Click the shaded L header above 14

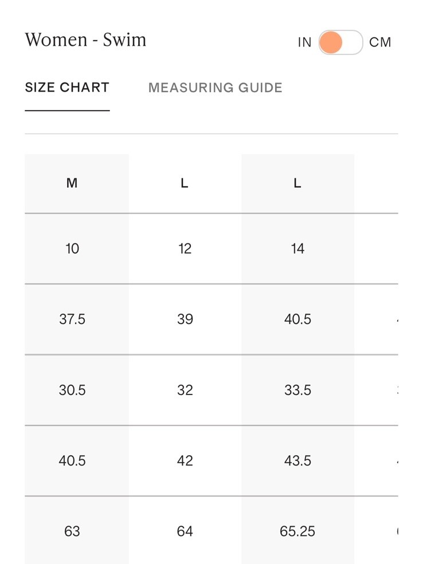pyautogui.click(x=297, y=183)
